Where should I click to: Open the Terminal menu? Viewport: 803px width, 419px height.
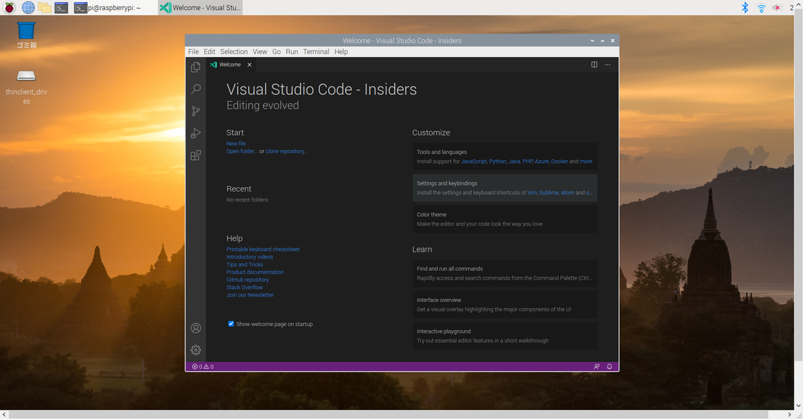coord(316,52)
